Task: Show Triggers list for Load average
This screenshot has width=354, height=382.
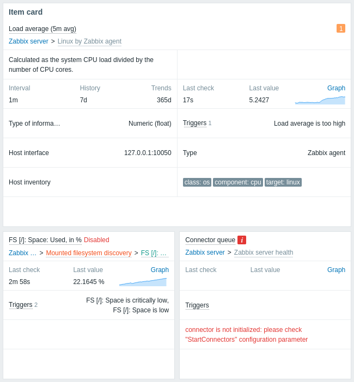Action: coord(194,123)
